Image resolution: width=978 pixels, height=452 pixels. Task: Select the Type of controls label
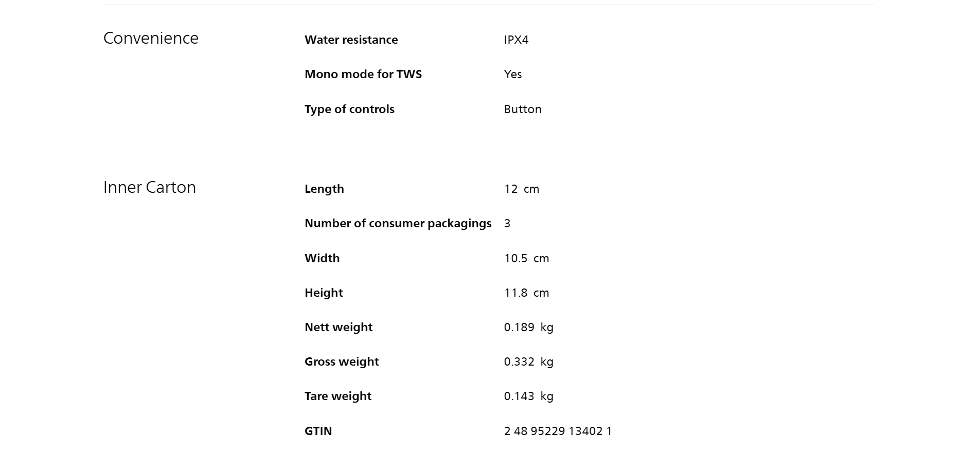click(x=349, y=110)
